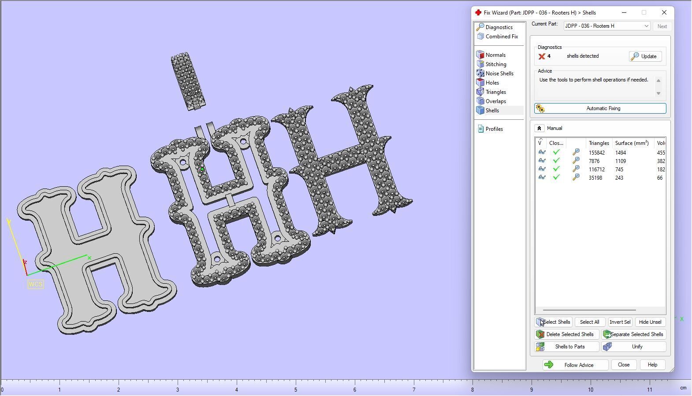Viewport: 692px width, 396px height.
Task: Click the Next button beside Current Part
Action: click(662, 26)
